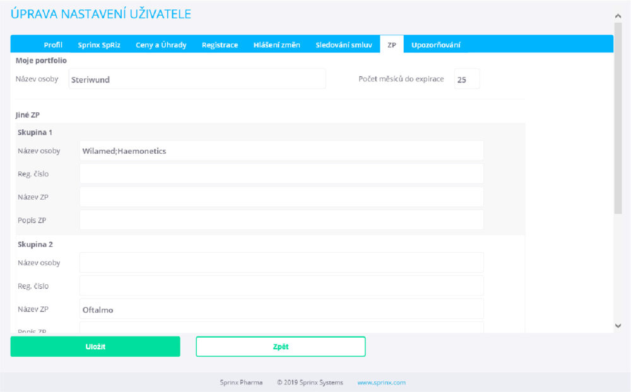Open the Profil tab

coord(53,45)
